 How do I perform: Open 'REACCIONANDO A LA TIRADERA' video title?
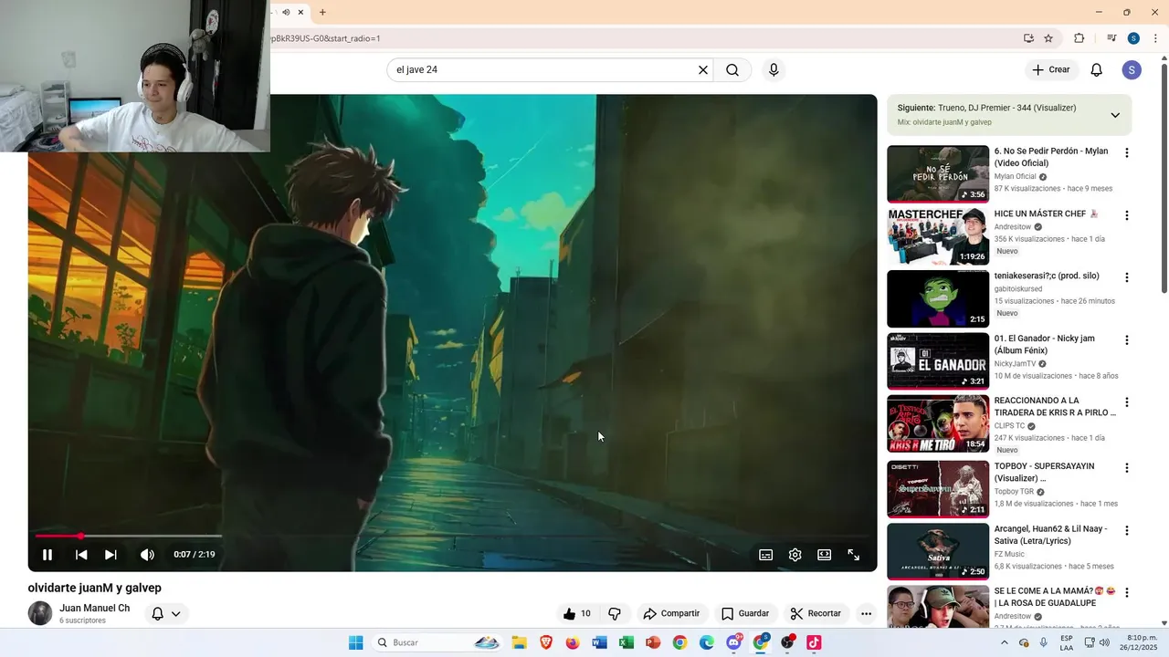point(1055,406)
